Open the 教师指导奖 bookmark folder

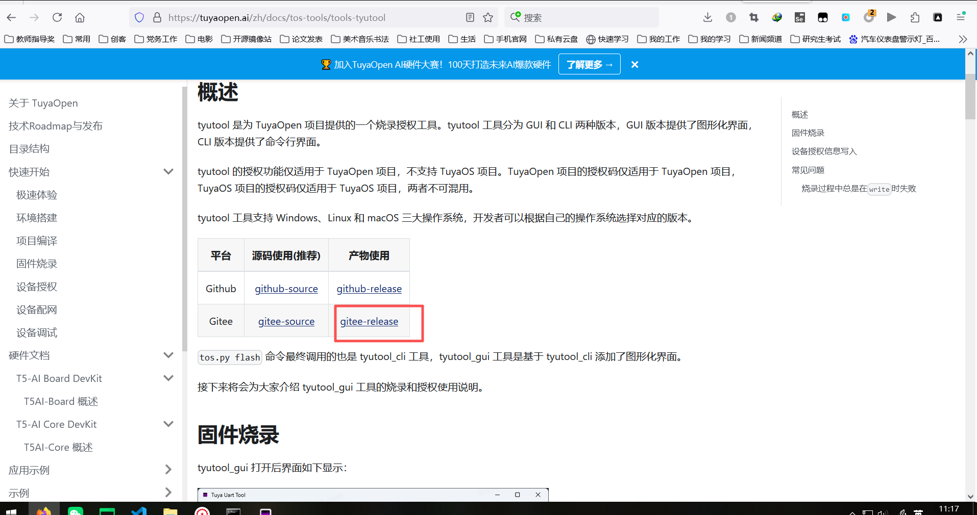tap(30, 39)
